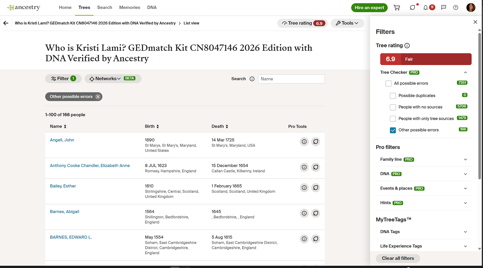Open Search in top navigation
The image size is (483, 268).
[105, 8]
